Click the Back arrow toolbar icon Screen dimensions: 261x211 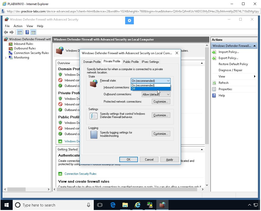(6, 32)
